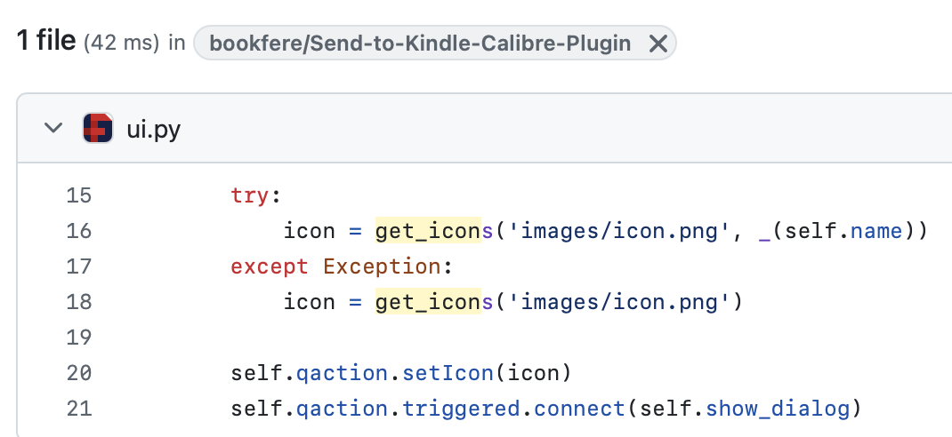Collapse the ui.py result with the chevron
952x437 pixels.
(x=54, y=128)
